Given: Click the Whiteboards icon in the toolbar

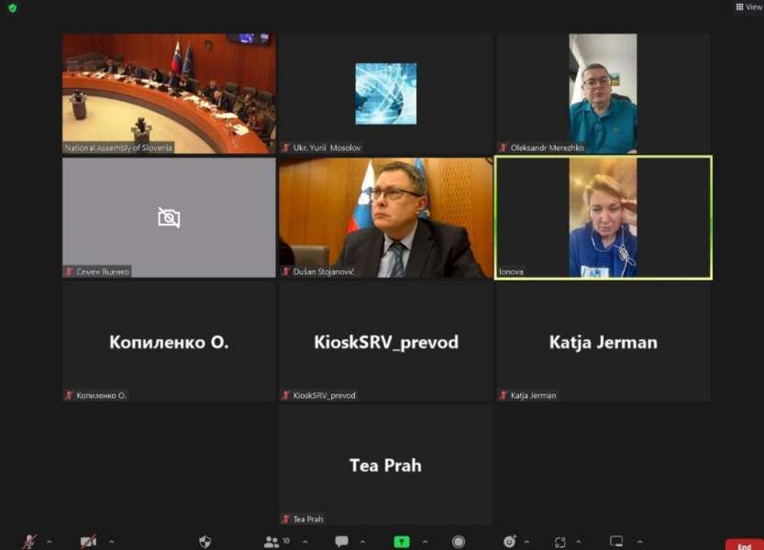Looking at the screenshot, I should 616,542.
